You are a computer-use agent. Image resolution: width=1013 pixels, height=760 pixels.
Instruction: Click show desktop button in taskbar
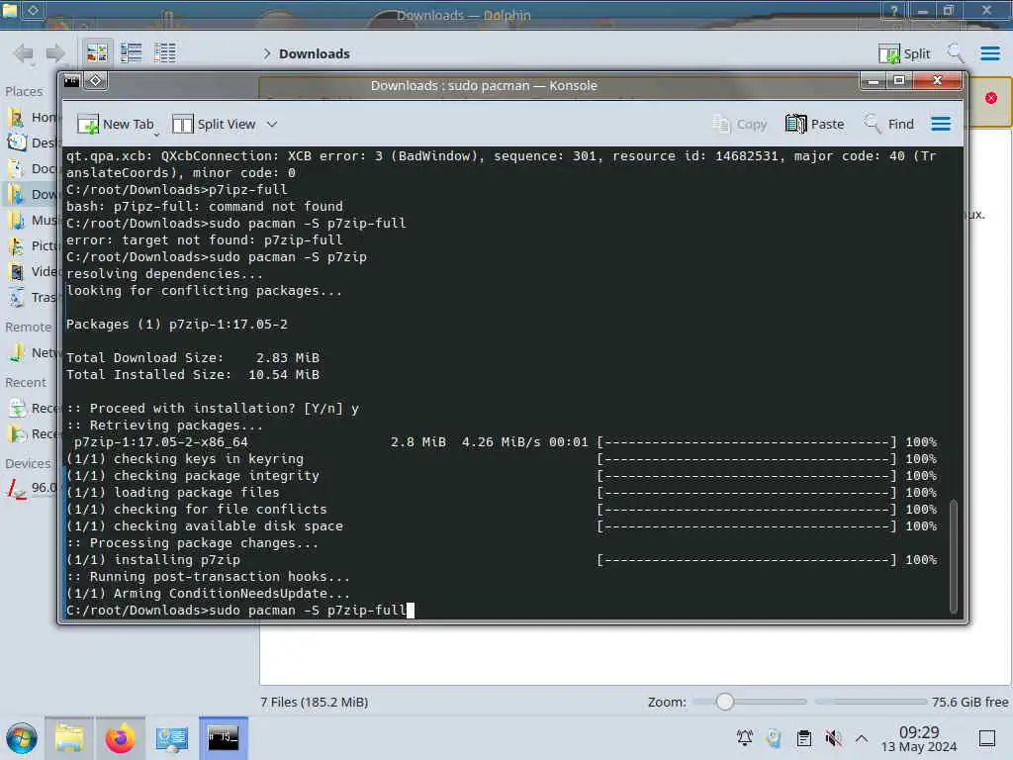pyautogui.click(x=987, y=738)
